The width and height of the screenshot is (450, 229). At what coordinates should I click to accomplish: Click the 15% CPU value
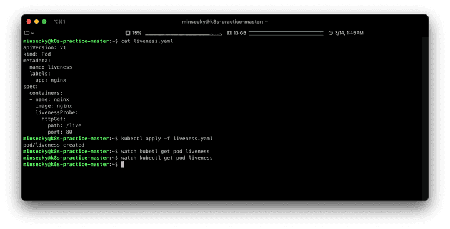[137, 33]
